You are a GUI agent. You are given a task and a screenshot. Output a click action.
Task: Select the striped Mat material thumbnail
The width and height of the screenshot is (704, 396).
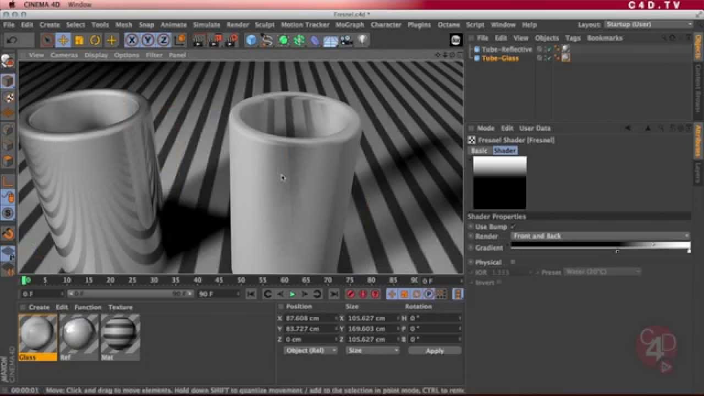coord(120,334)
